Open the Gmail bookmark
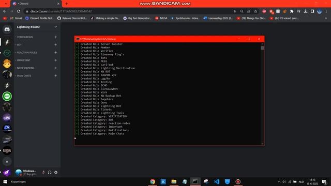The image size is (331, 186). click(16, 19)
